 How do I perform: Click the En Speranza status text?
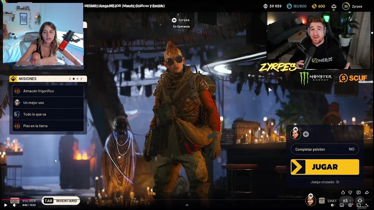pos(181,27)
